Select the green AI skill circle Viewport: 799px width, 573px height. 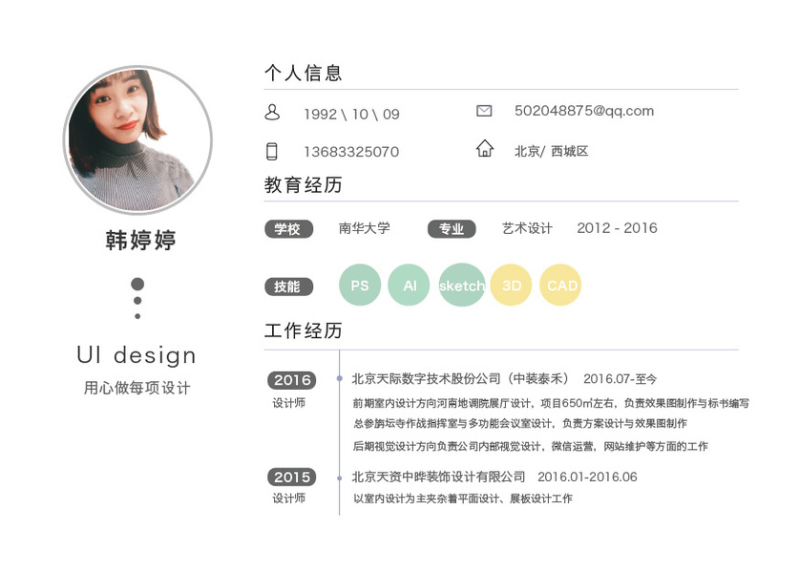[409, 285]
